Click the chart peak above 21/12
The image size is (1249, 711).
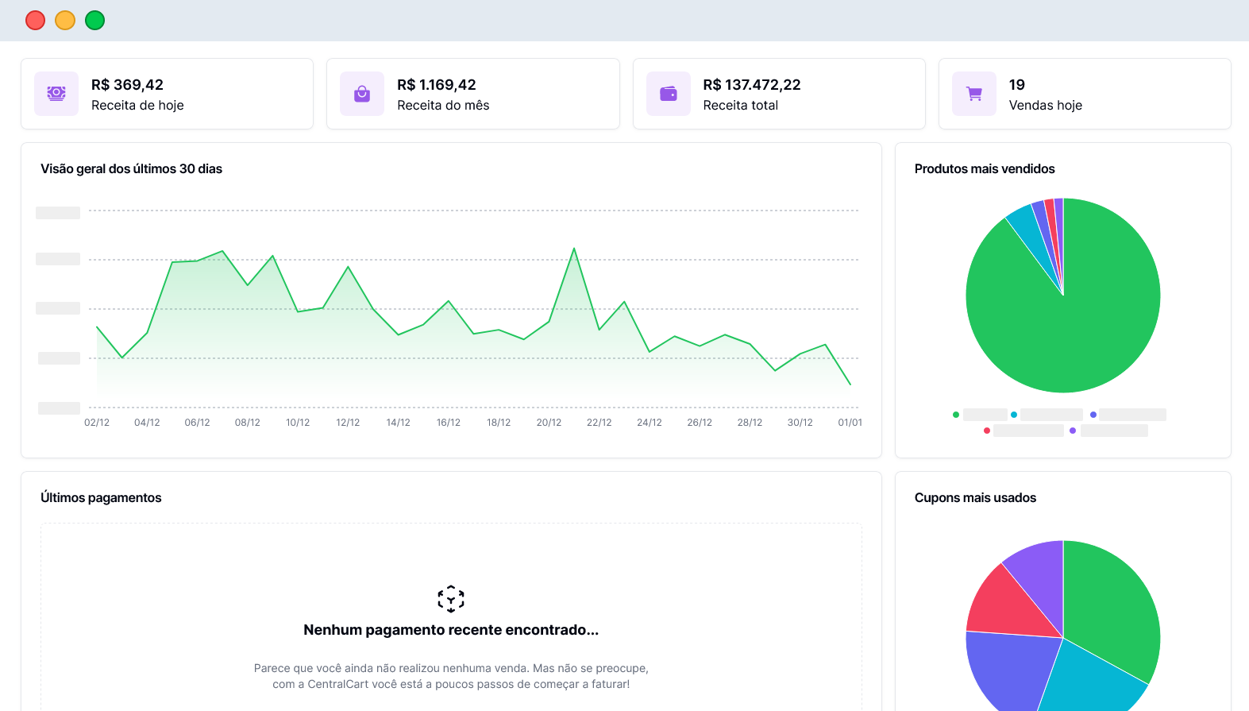[x=574, y=249]
